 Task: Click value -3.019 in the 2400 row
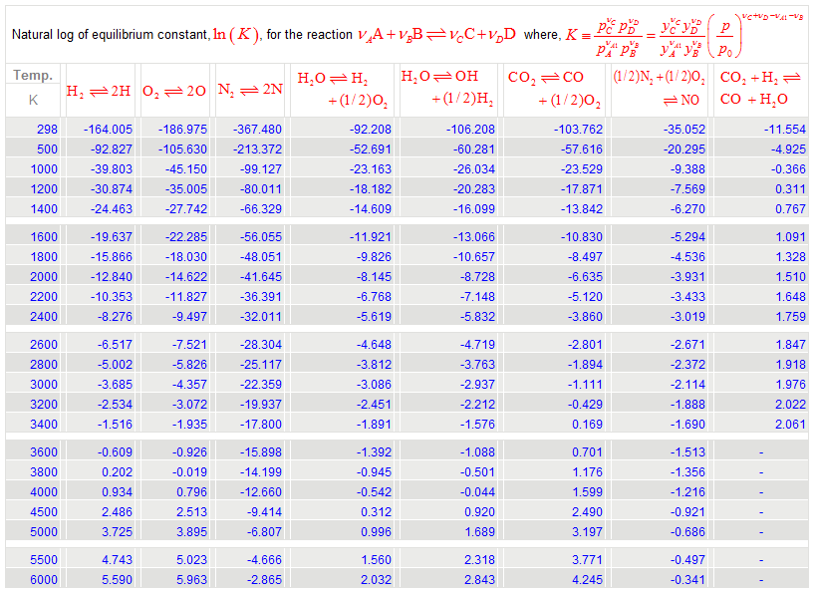(687, 316)
